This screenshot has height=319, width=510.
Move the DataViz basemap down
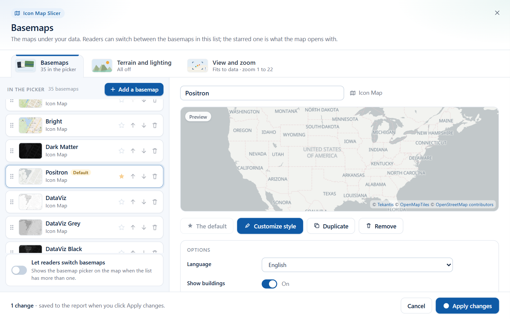(x=144, y=202)
